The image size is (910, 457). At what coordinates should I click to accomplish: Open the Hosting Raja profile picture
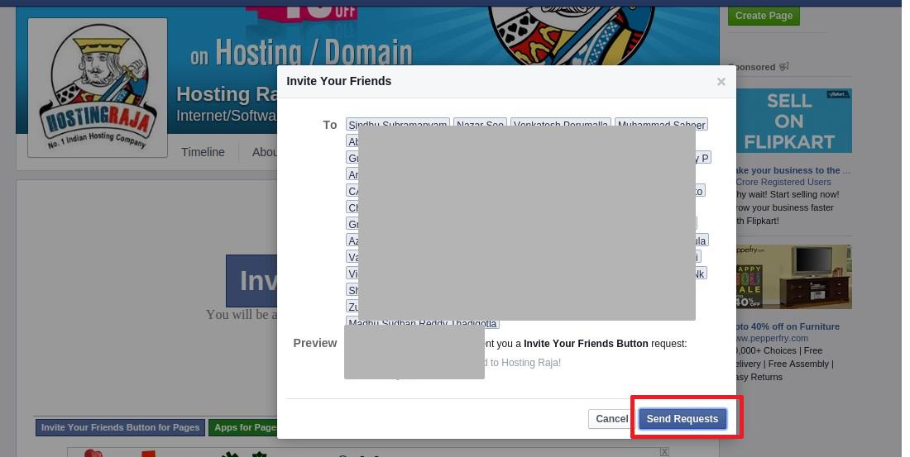point(98,88)
